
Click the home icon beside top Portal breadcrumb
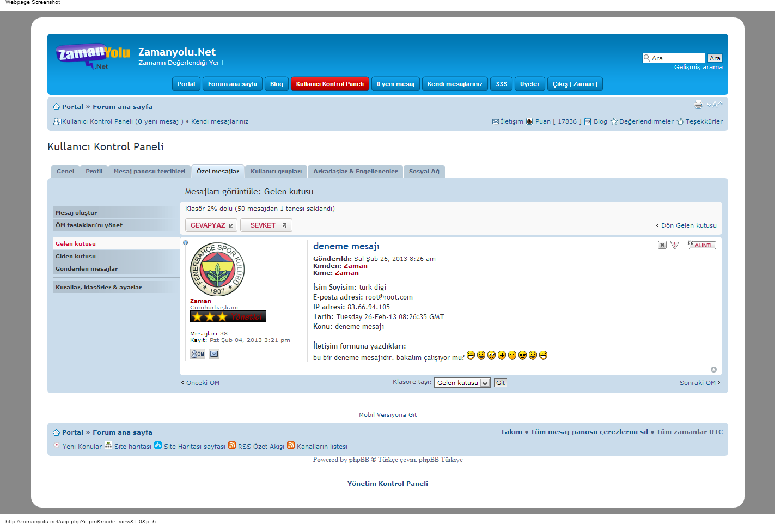point(56,107)
